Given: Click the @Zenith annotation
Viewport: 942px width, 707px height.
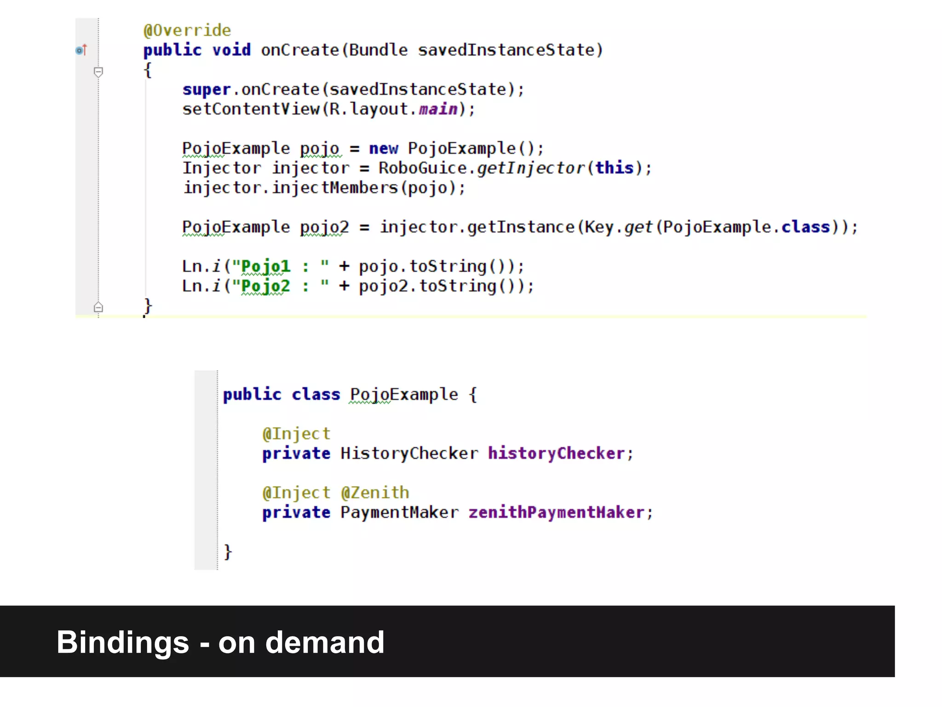Looking at the screenshot, I should (375, 493).
